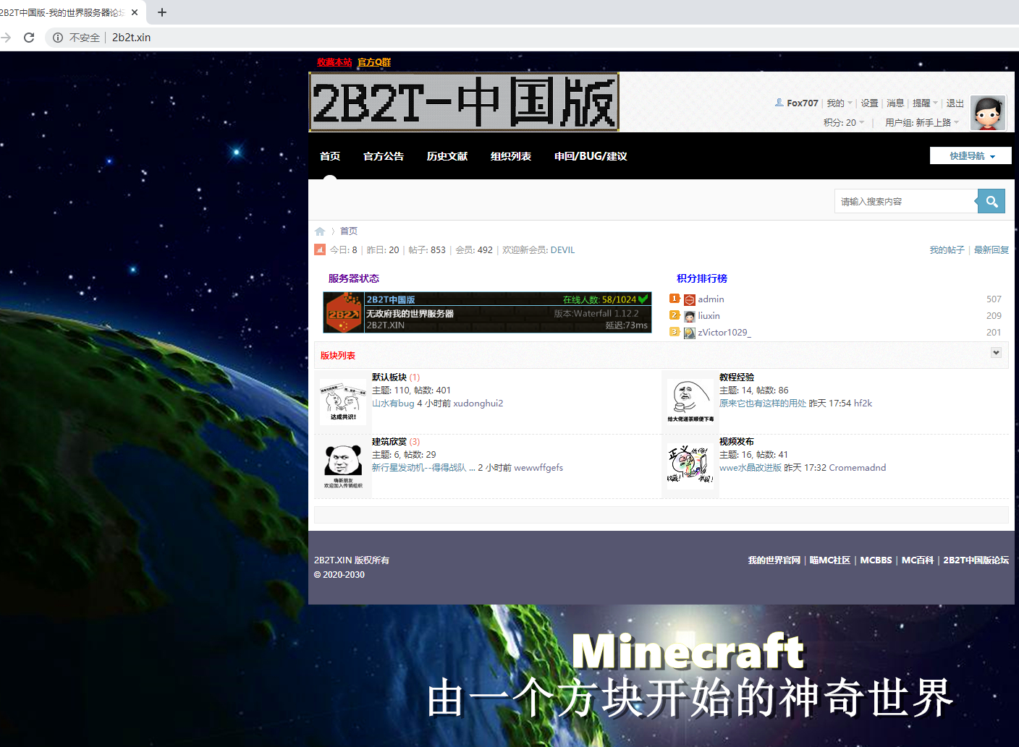The image size is (1019, 747).
Task: Open liuxin user in 积分排行榜
Action: (x=709, y=316)
